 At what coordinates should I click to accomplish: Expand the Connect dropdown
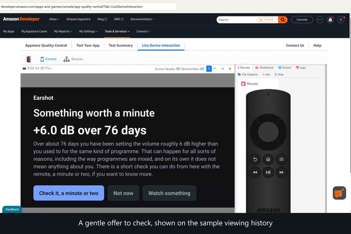point(143,31)
